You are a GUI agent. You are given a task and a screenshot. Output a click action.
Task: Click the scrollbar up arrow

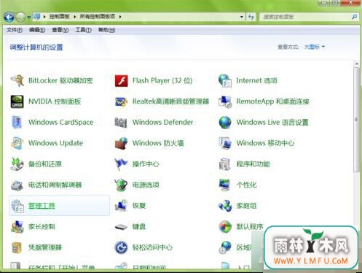(356, 64)
